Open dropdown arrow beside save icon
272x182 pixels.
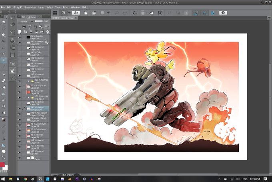point(108,13)
